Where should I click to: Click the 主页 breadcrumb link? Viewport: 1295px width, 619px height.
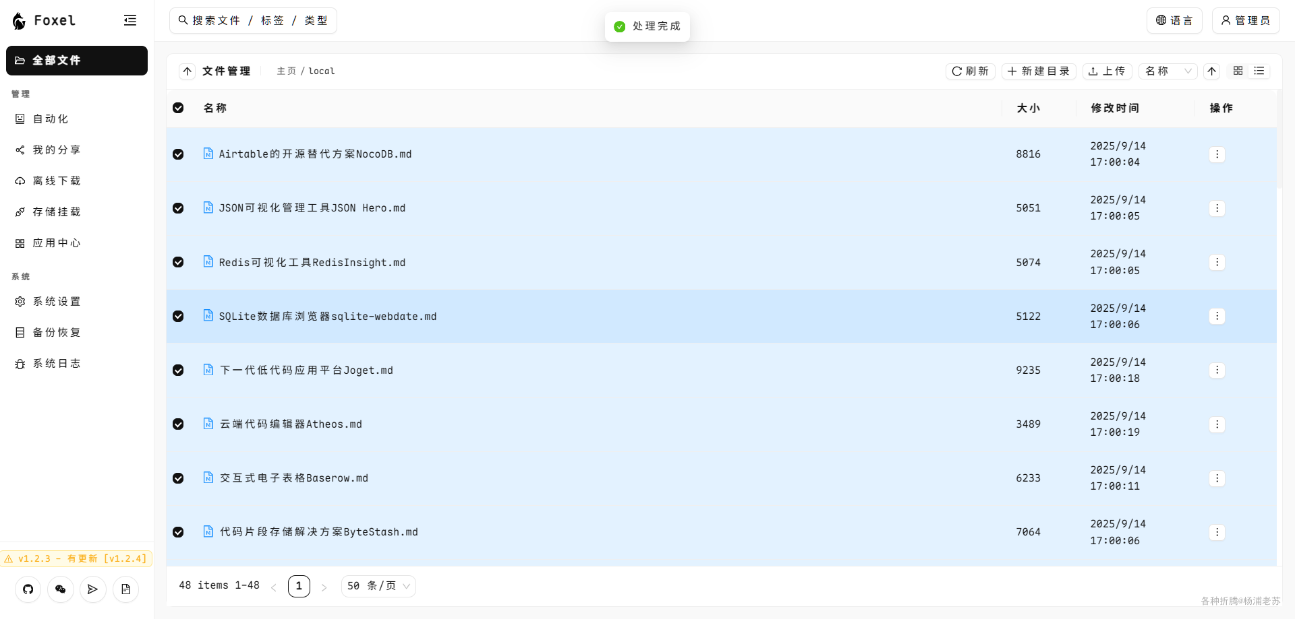pyautogui.click(x=286, y=71)
